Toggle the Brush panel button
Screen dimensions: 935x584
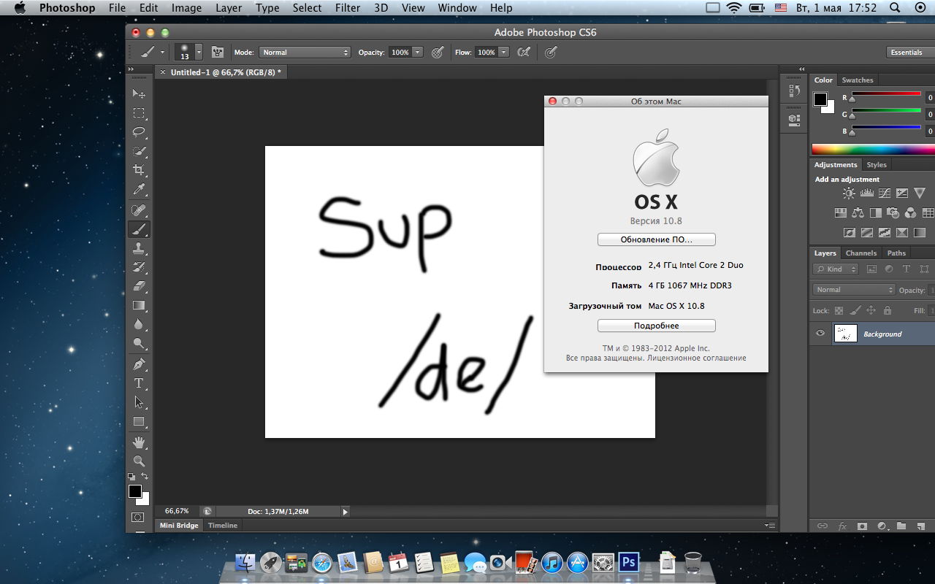[x=217, y=53]
